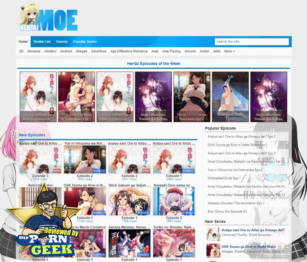Click the Araiya-san New Series small thumbnail
307x262 pixels.
tap(213, 234)
